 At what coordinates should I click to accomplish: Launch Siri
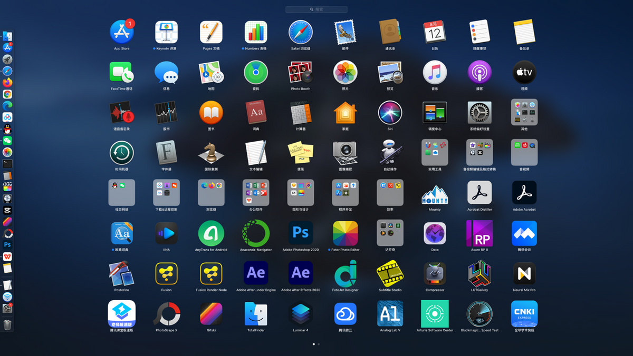390,112
